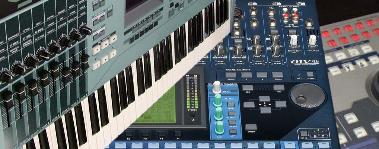Select the green equalizer Q knob below PAN

coord(217,100)
